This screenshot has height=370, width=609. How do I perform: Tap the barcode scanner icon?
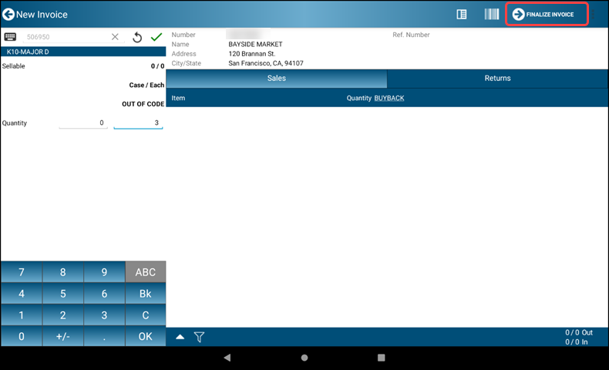(491, 15)
